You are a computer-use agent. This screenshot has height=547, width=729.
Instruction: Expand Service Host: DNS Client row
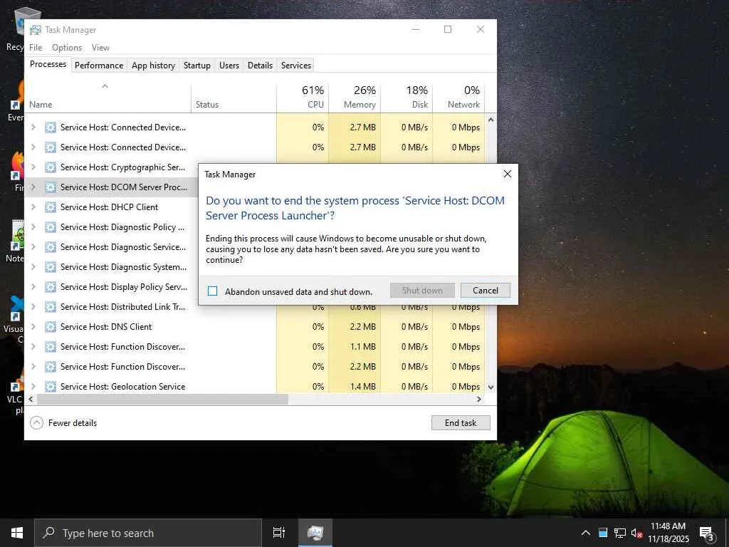click(x=33, y=326)
